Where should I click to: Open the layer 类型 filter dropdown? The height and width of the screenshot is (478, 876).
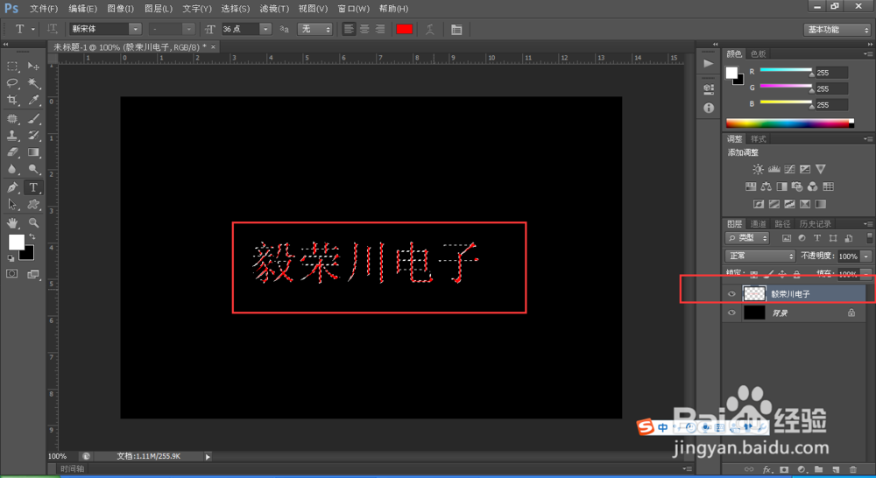pyautogui.click(x=747, y=238)
